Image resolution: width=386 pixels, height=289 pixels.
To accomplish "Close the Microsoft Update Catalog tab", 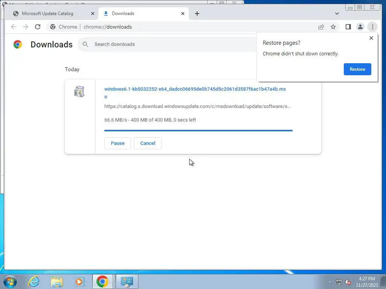I will (93, 14).
